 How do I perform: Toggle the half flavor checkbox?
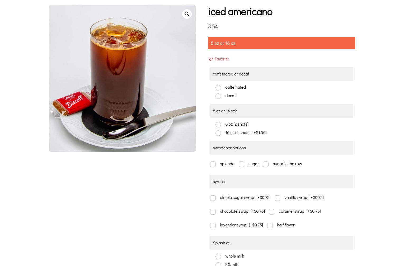[x=270, y=225]
